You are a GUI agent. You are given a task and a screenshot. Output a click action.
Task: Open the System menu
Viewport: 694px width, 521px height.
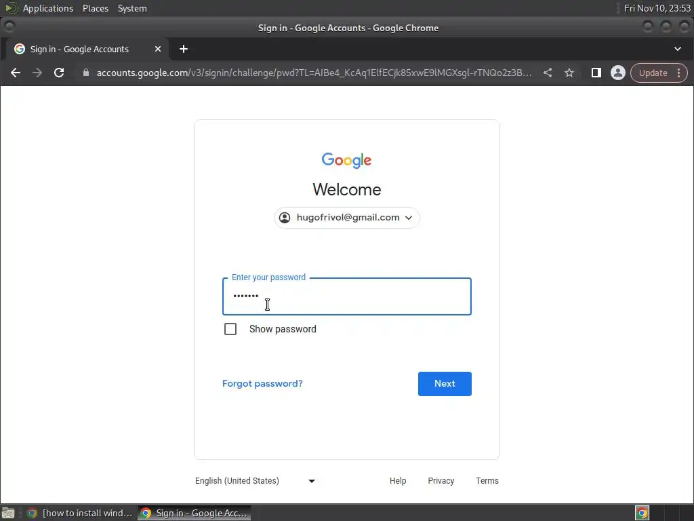coord(132,8)
